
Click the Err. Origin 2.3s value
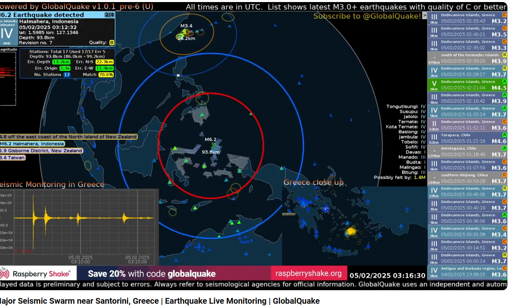click(65, 68)
